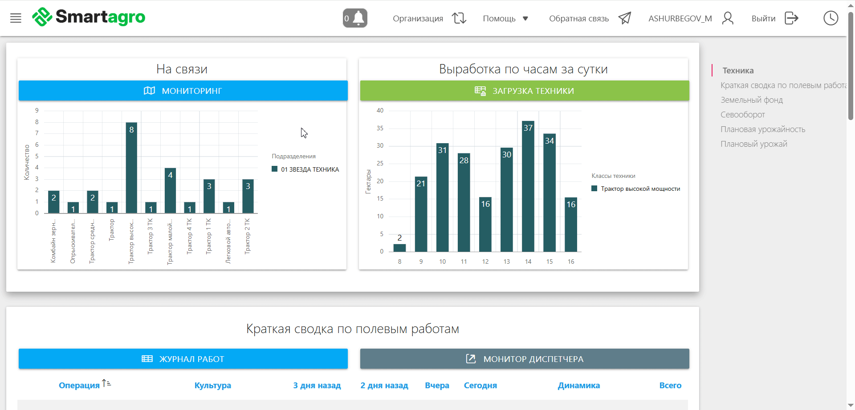This screenshot has height=410, width=855.
Task: Toggle the Трактор высокой мощности legend item
Action: coord(635,189)
